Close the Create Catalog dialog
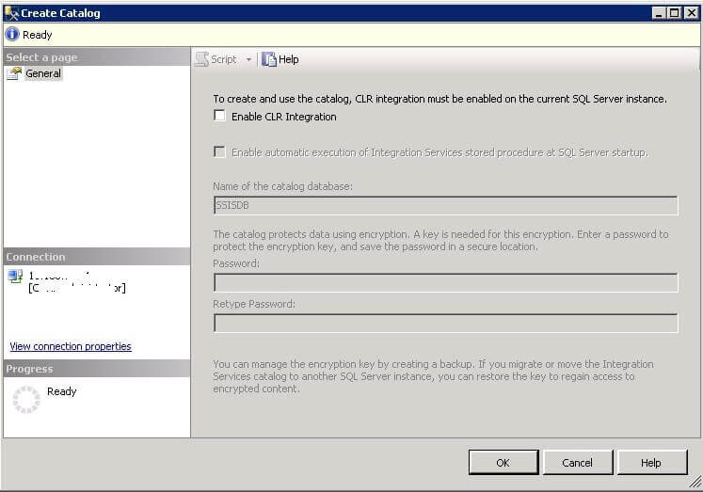This screenshot has height=492, width=703. coord(691,13)
